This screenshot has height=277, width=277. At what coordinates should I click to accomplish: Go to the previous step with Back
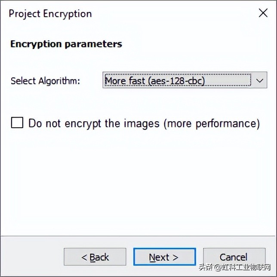95,257
